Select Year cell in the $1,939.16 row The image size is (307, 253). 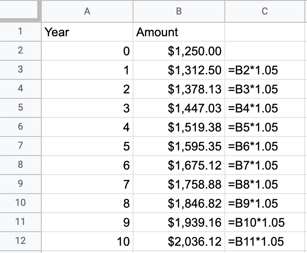(87, 222)
